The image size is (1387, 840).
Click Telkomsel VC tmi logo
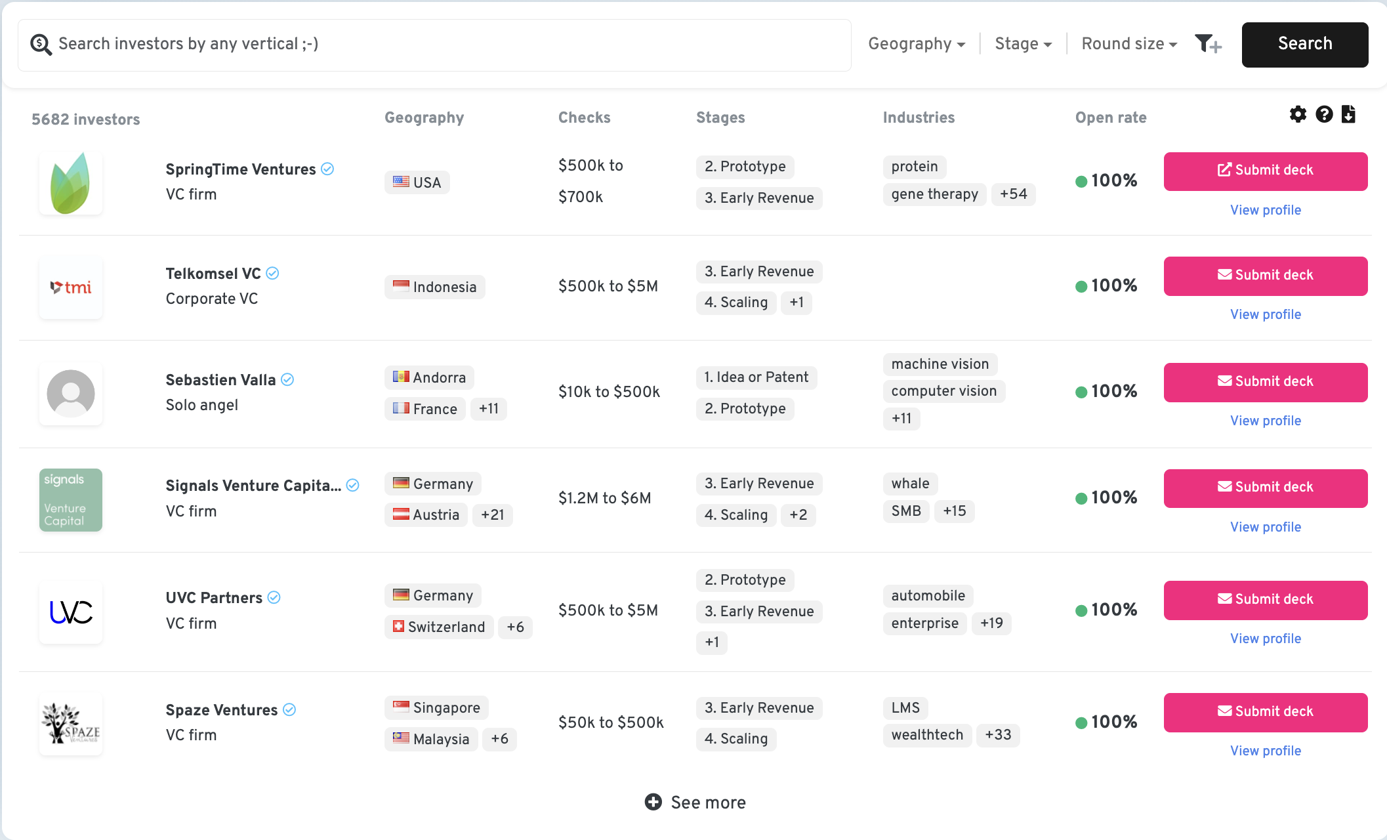[x=71, y=287]
